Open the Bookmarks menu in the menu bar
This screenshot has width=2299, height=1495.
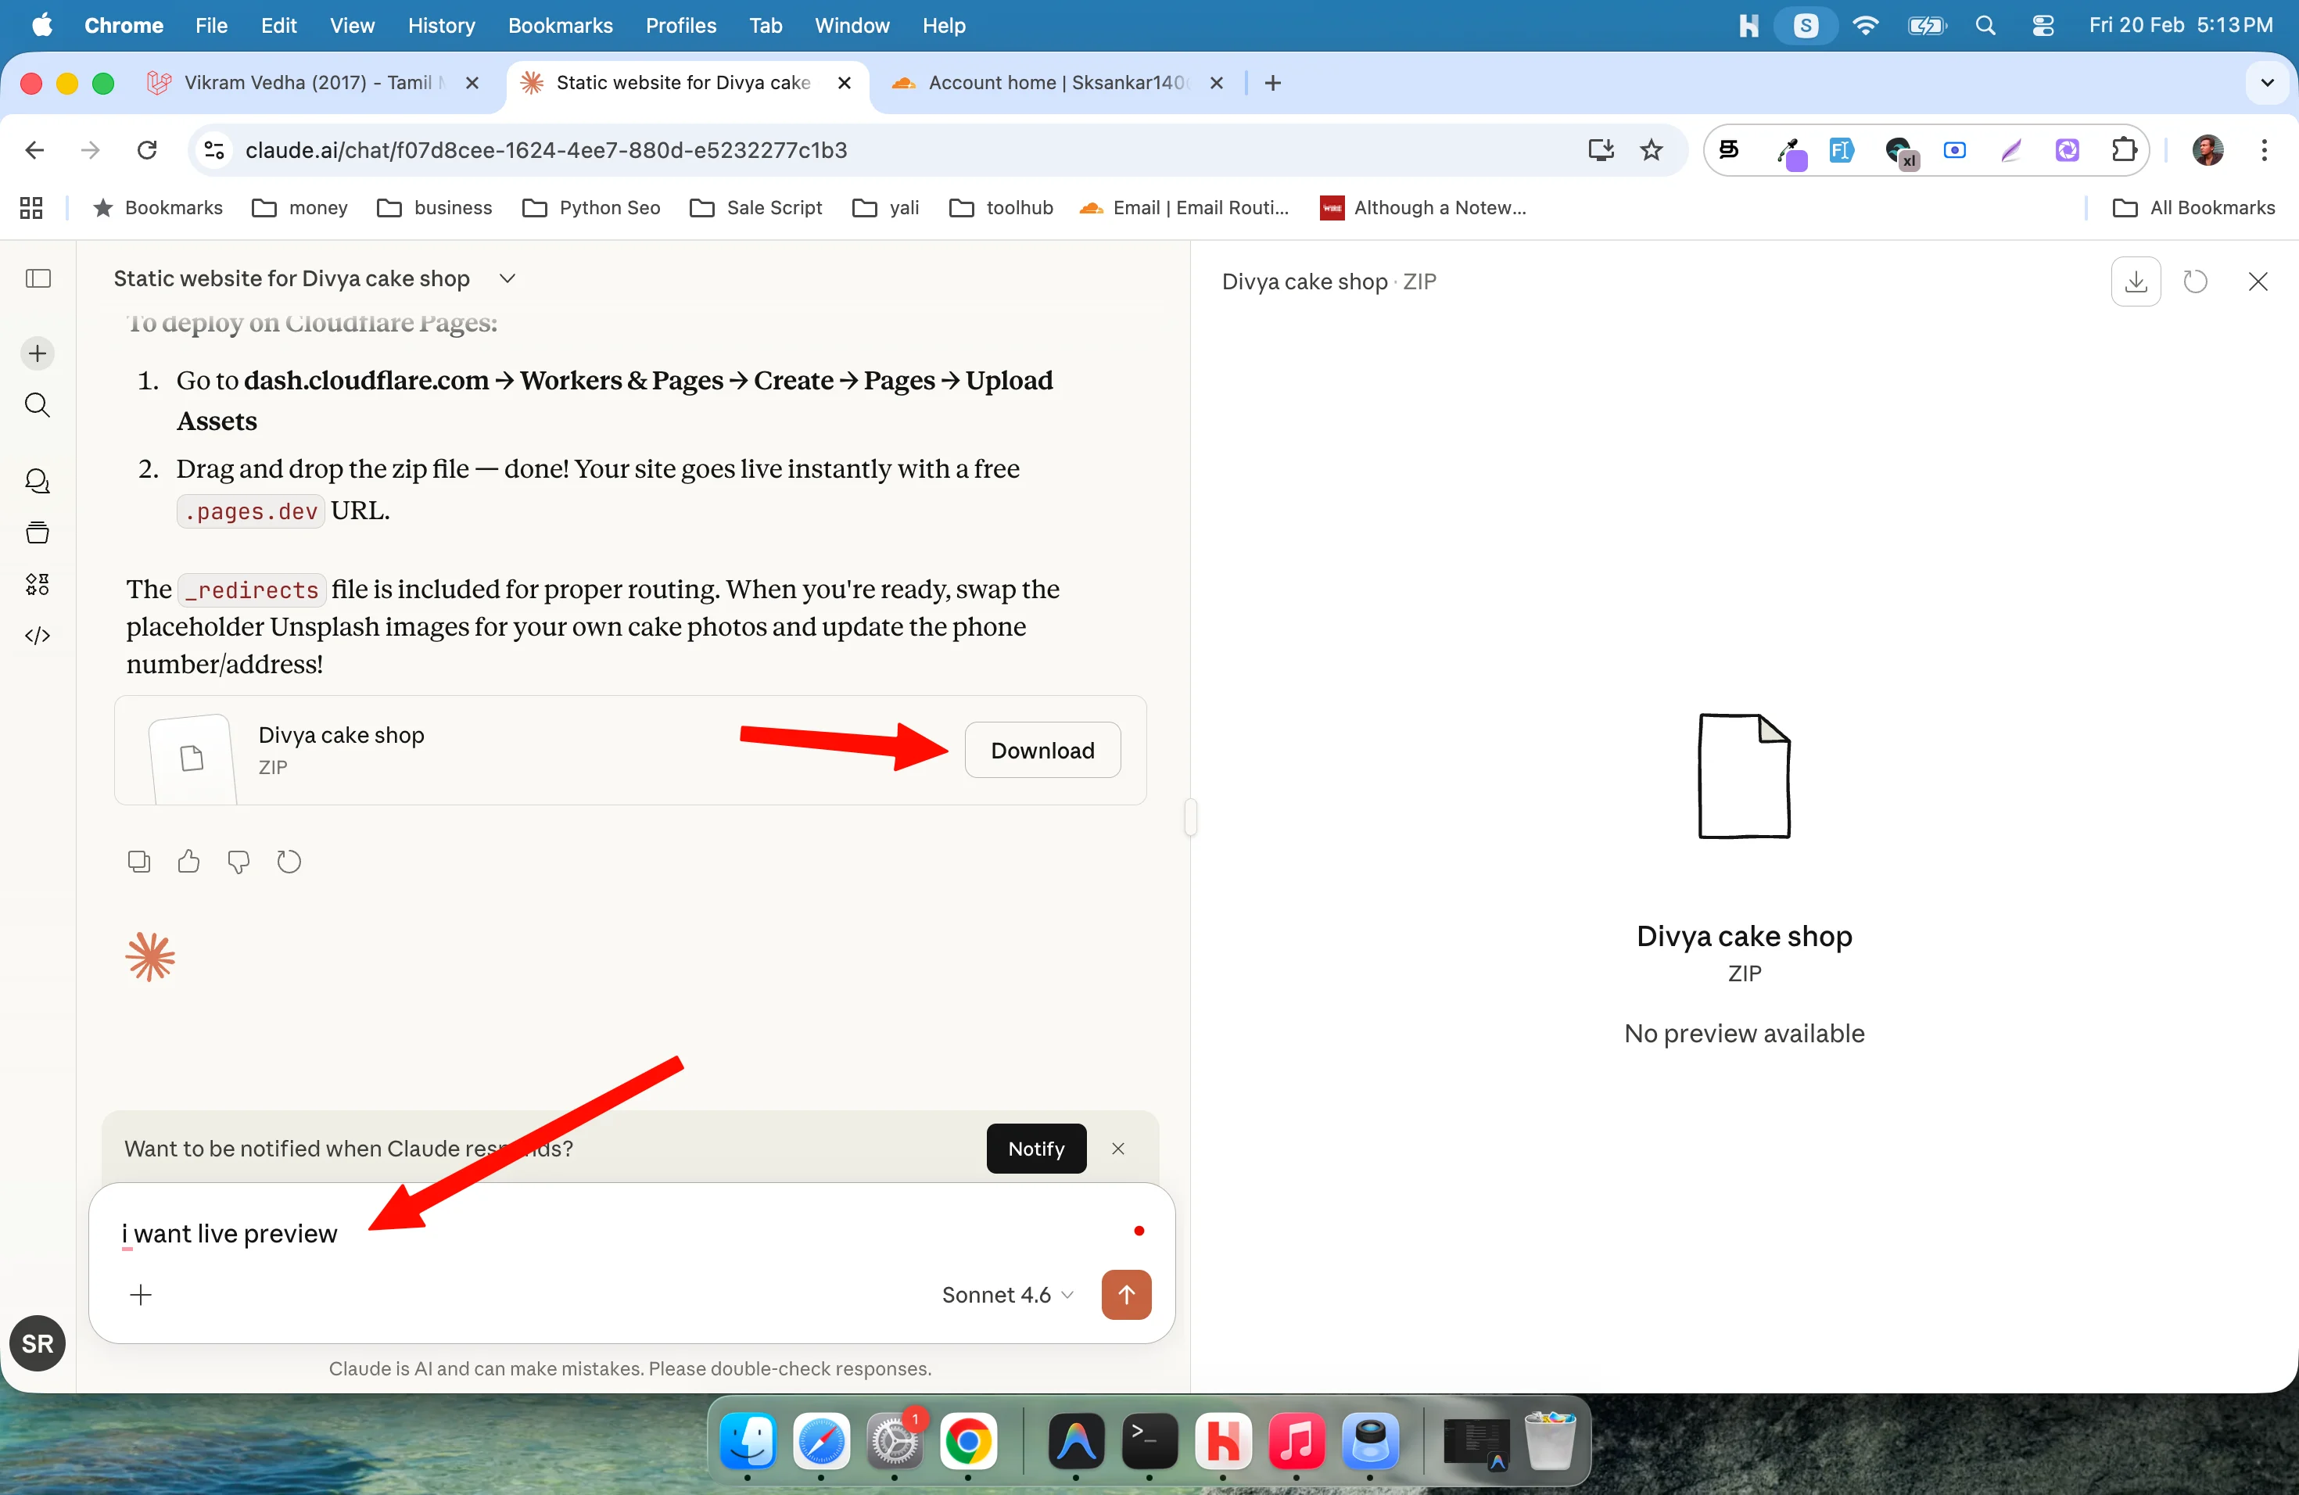pyautogui.click(x=560, y=26)
